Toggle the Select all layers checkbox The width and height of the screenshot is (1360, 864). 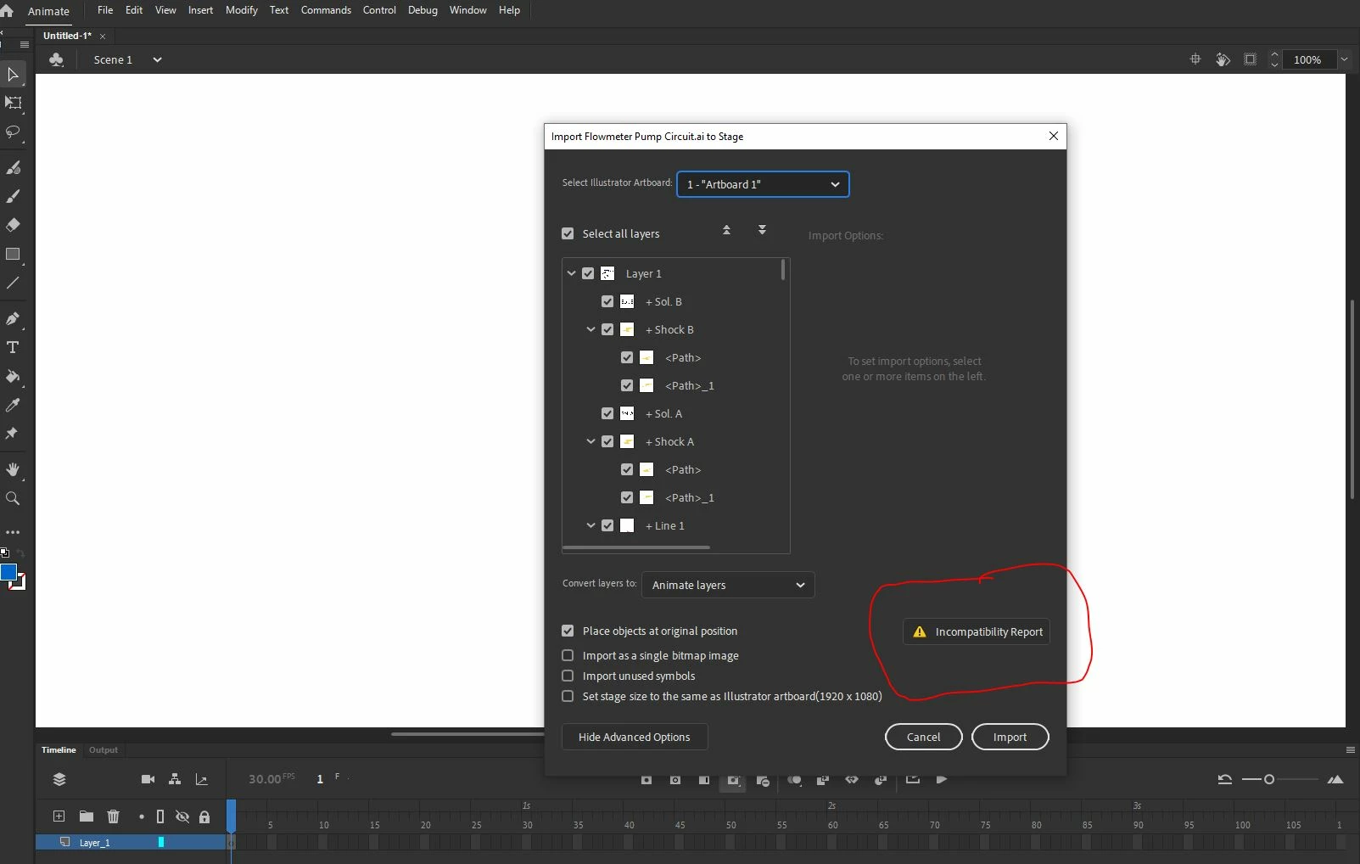point(568,233)
